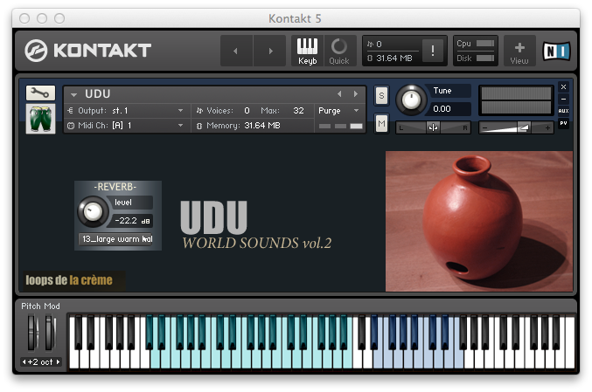Click the WORLD SOUNDS vol.2 text
Screen dimensions: 592x392
tap(257, 243)
